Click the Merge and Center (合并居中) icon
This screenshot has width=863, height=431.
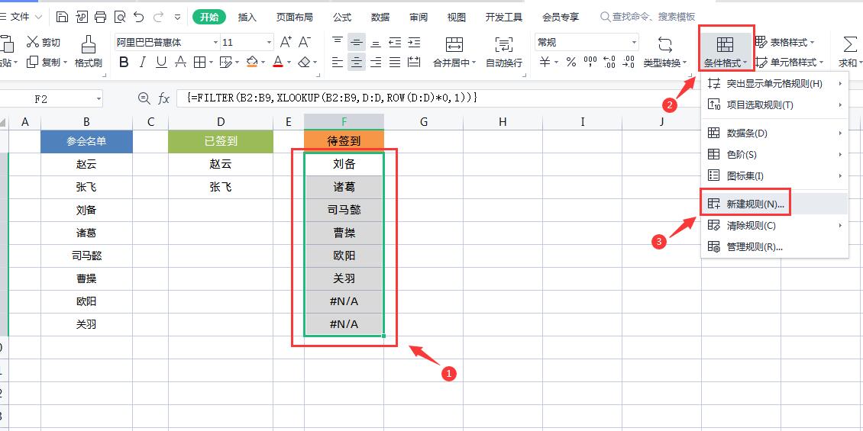pyautogui.click(x=454, y=45)
